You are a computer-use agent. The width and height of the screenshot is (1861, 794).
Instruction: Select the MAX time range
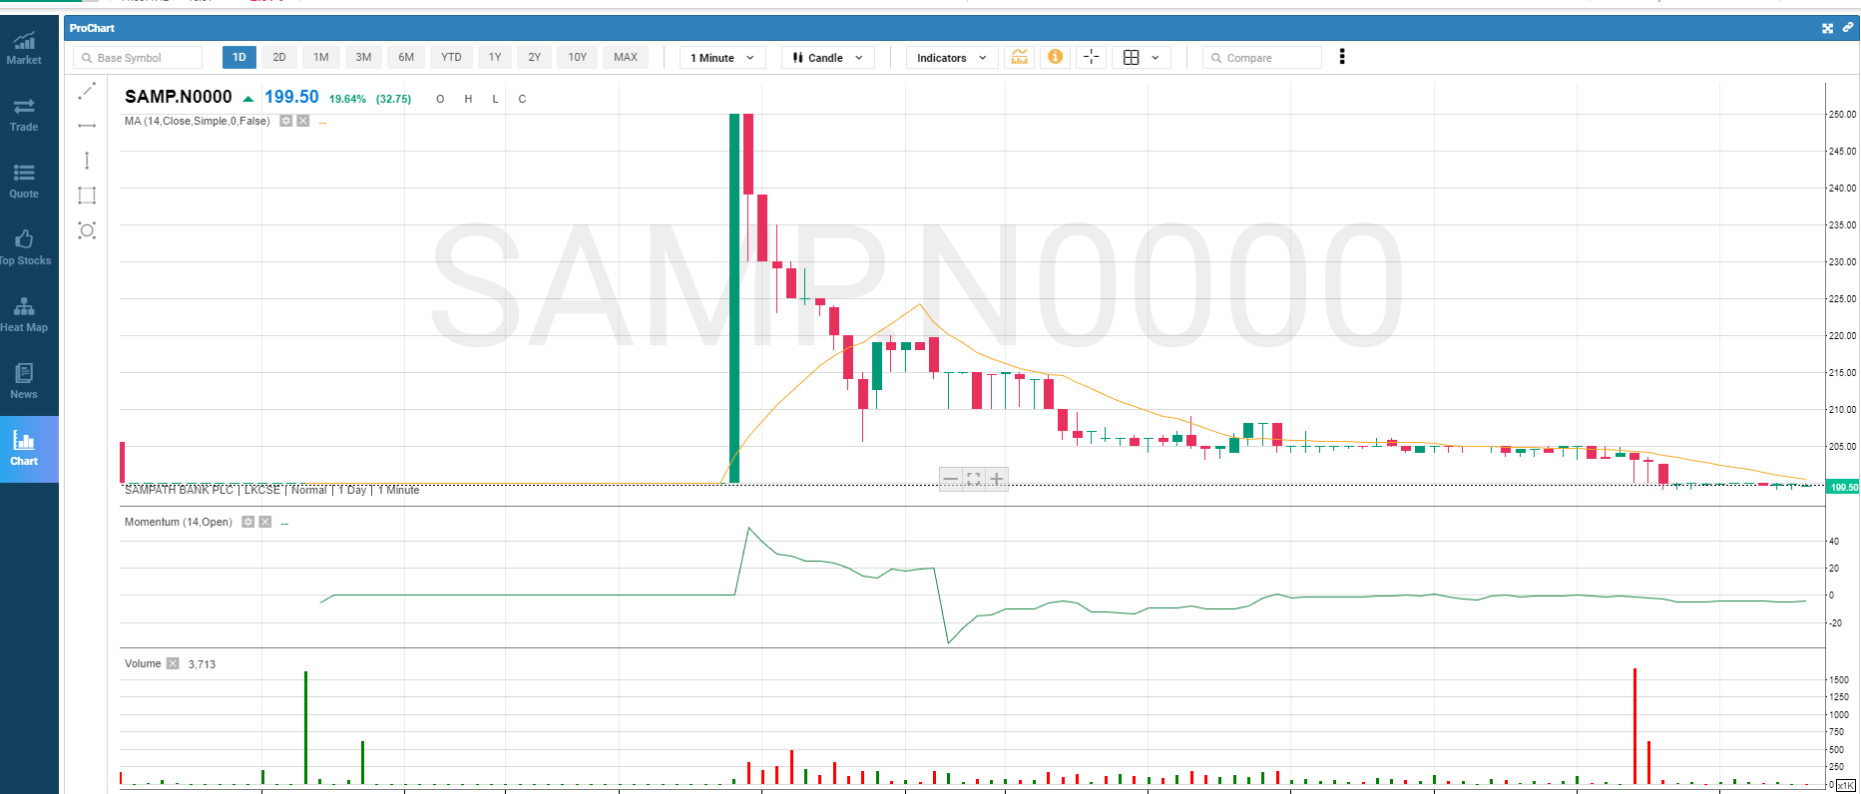click(626, 57)
